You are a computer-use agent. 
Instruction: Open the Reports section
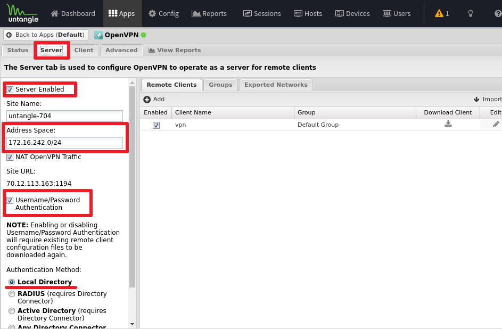(209, 13)
